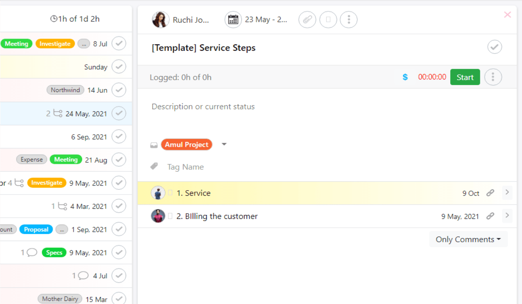Screen dimensions: 522x304
Task: Open the Only Comments filter dropdown
Action: (468, 239)
